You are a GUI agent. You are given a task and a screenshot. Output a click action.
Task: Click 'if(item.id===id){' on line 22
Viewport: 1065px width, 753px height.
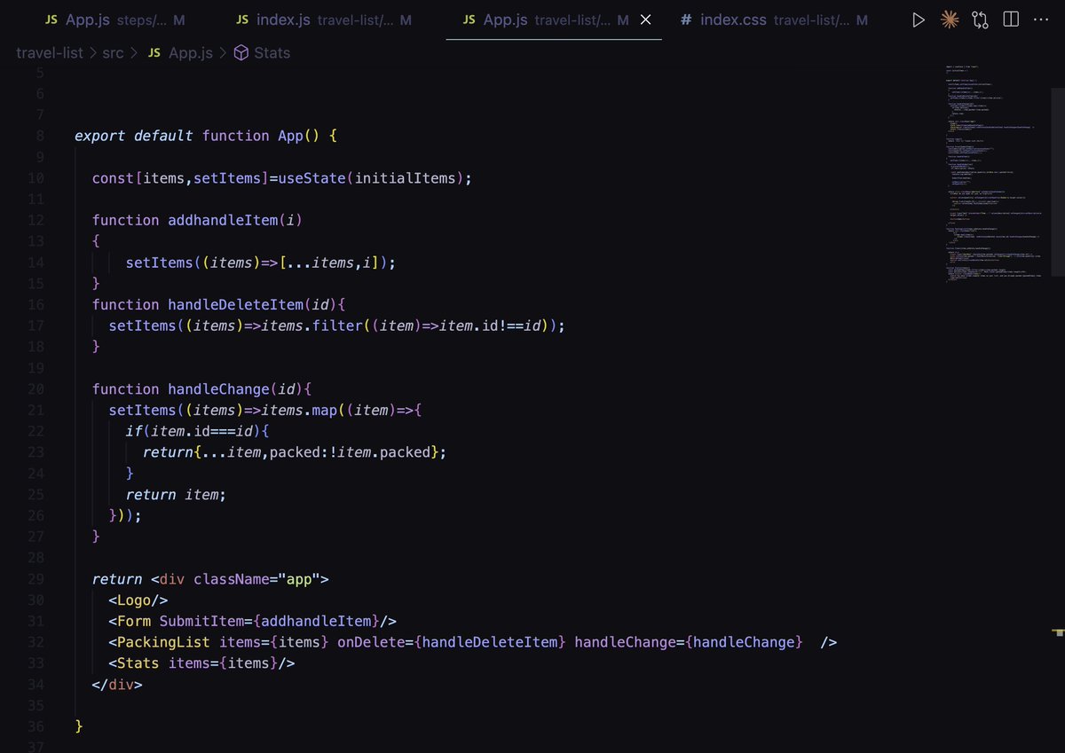tap(197, 431)
